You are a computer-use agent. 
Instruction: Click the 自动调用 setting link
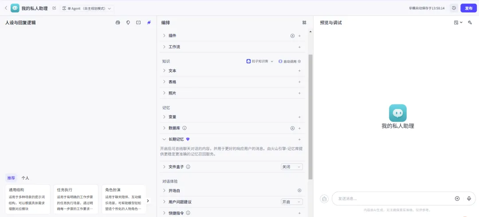(287, 61)
